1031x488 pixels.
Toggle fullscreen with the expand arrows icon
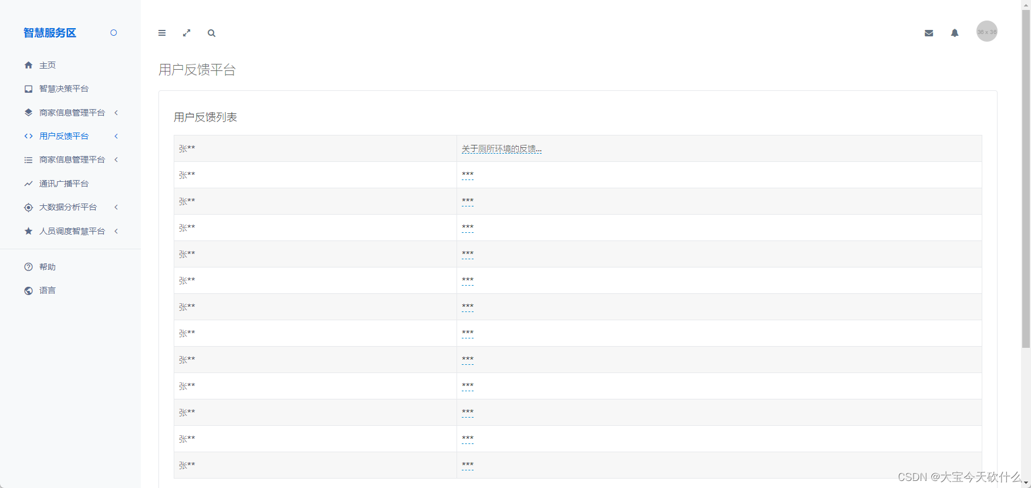(187, 33)
